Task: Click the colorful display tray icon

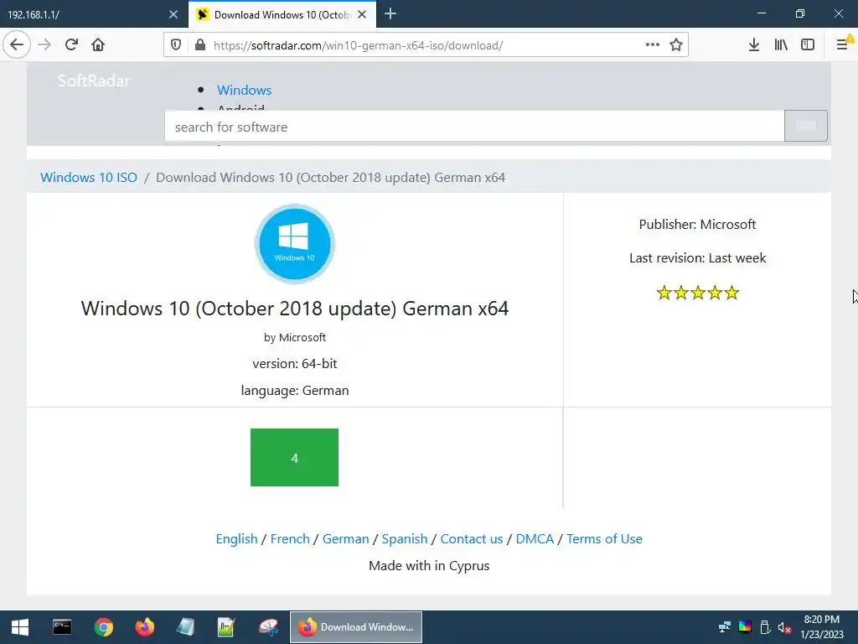Action: [745, 627]
